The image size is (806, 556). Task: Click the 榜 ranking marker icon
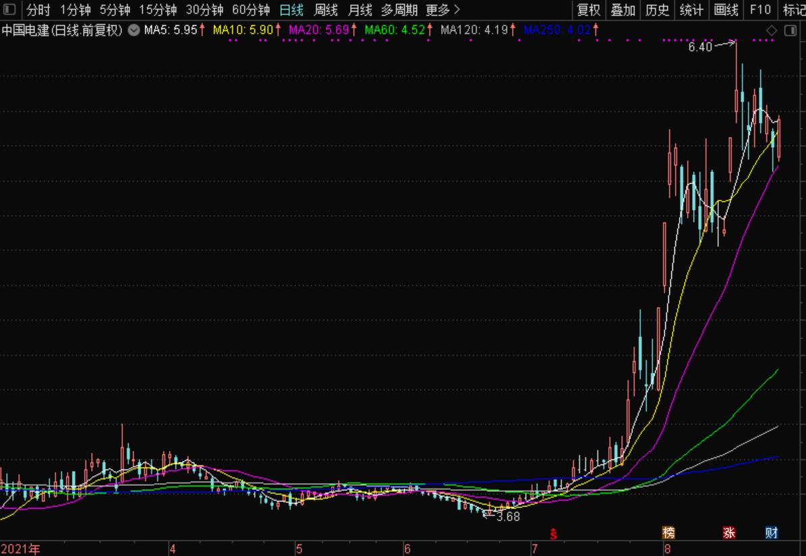[x=669, y=533]
